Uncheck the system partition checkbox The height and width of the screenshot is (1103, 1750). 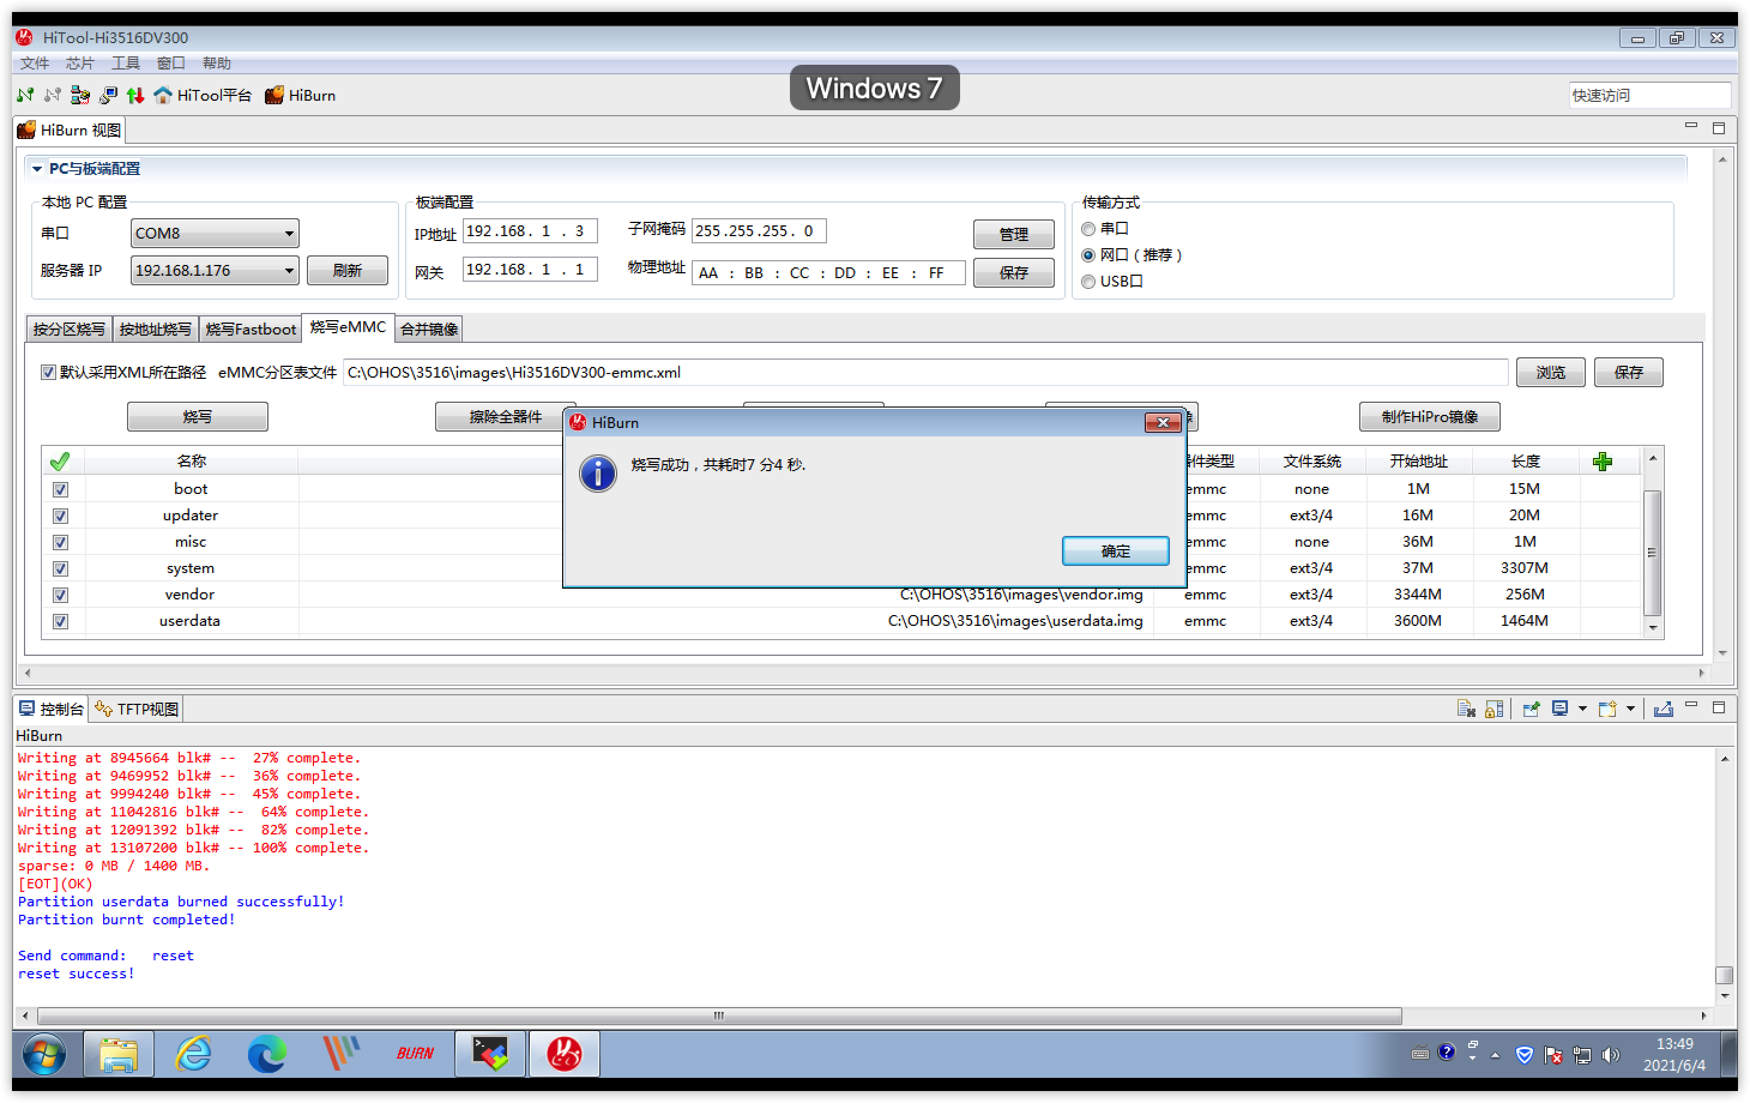coord(61,569)
